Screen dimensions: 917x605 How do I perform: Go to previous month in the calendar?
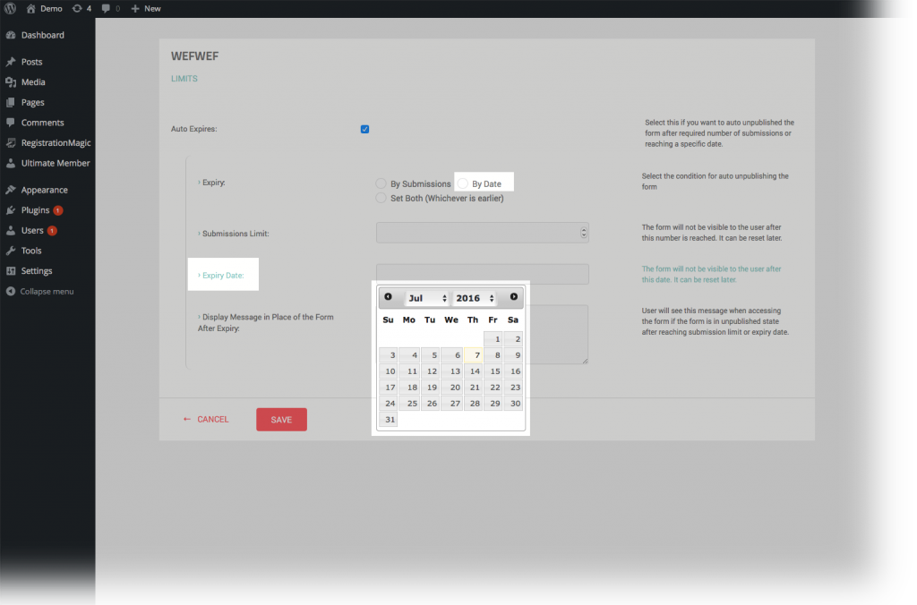(389, 296)
